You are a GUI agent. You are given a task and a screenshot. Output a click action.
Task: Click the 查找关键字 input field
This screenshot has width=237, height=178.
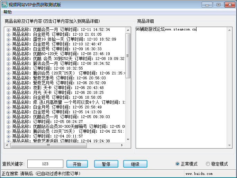click(45, 164)
